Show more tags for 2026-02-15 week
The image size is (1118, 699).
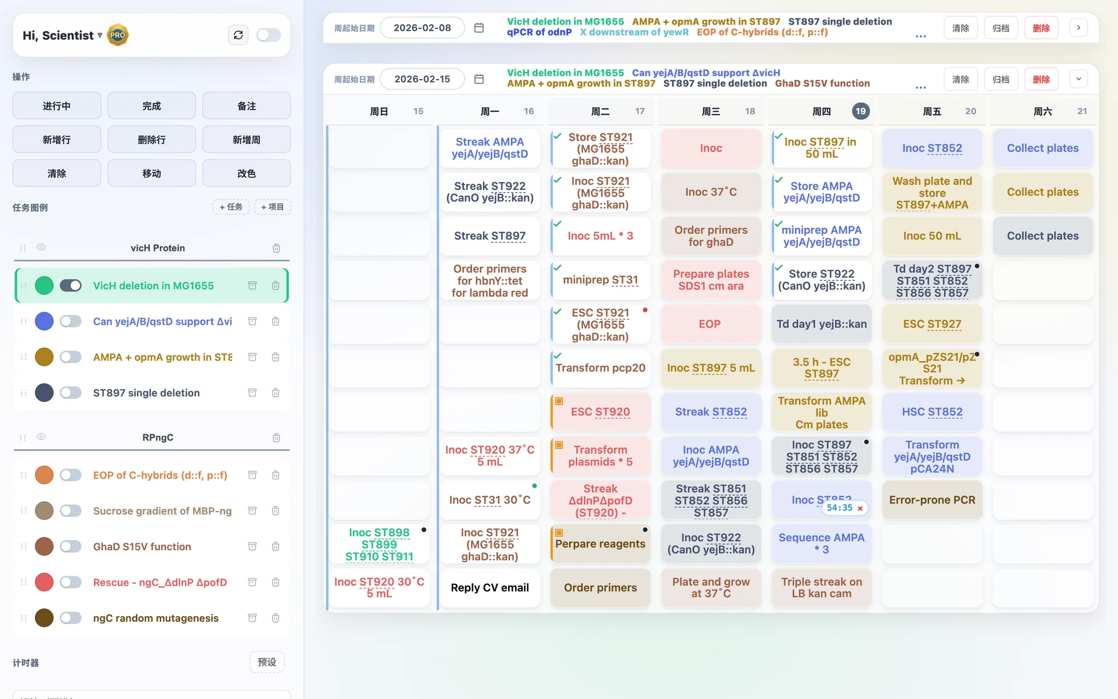click(x=921, y=87)
